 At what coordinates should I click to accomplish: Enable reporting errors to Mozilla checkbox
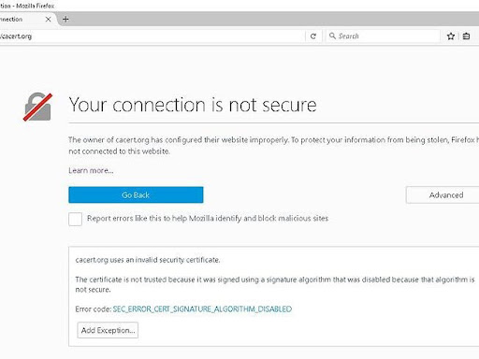click(x=75, y=219)
